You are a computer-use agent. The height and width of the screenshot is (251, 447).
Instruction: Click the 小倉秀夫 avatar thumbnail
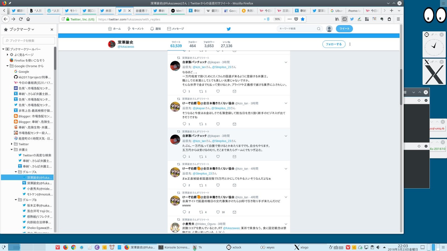pos(175,228)
